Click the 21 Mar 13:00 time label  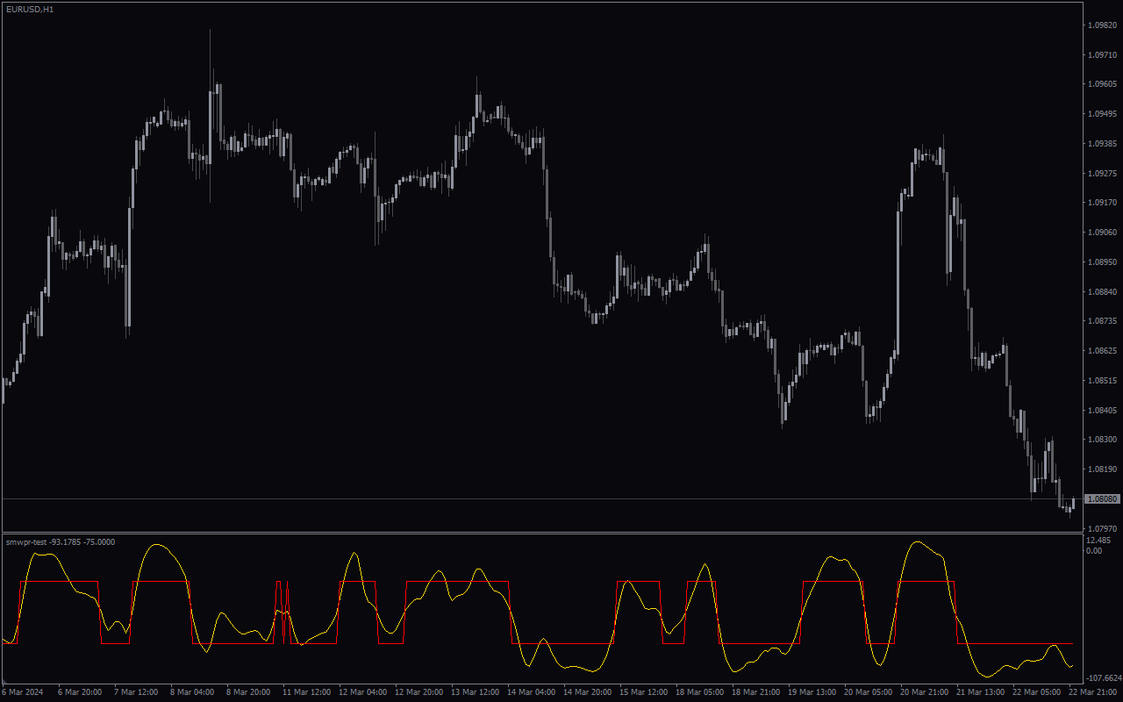(980, 692)
